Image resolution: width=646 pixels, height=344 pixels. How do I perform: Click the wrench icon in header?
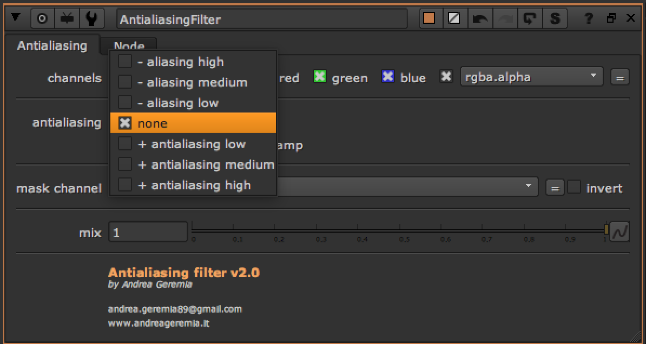coord(92,18)
